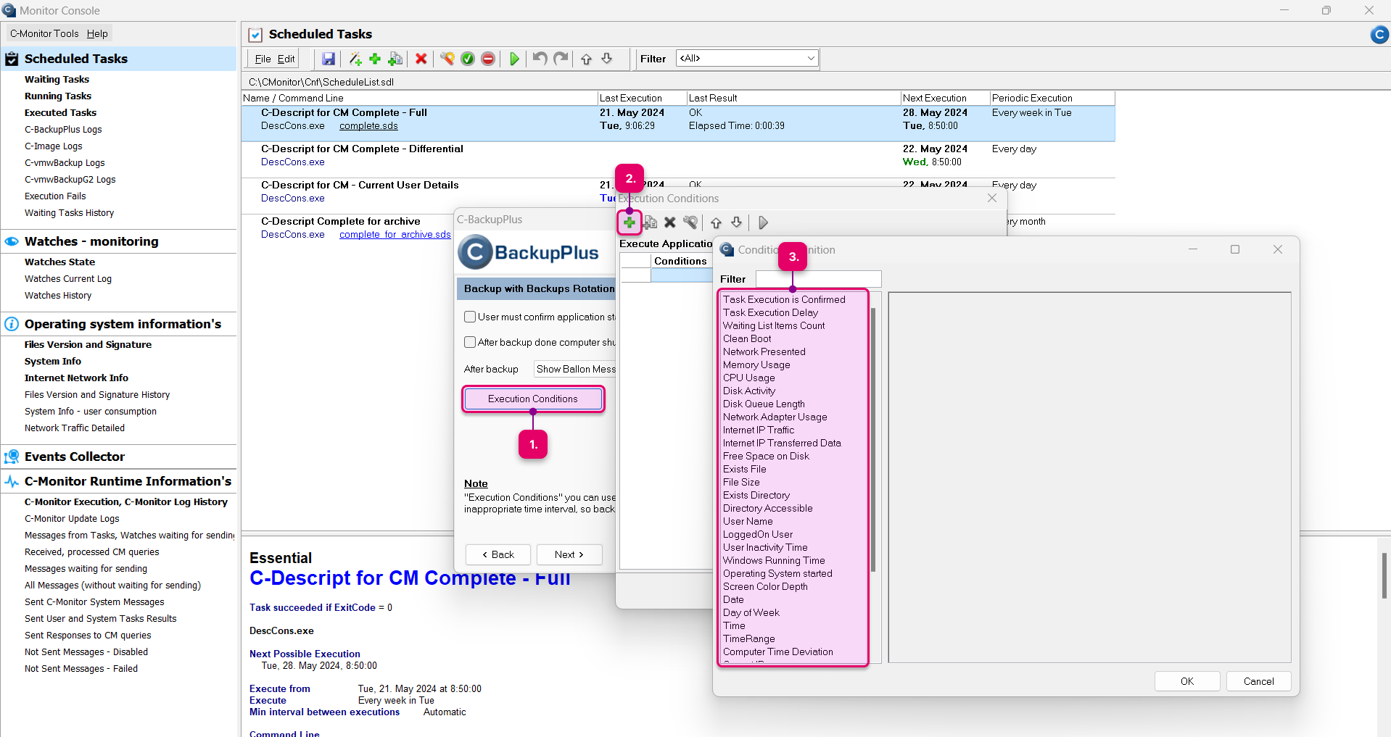
Task: Open Internet Network Info in sidebar
Action: (76, 378)
